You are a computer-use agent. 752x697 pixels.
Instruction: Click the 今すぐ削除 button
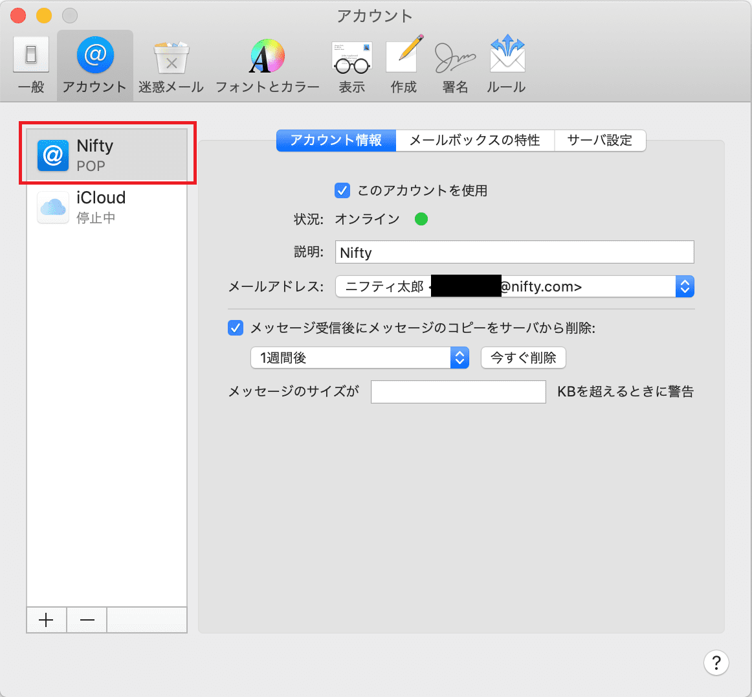pyautogui.click(x=523, y=358)
